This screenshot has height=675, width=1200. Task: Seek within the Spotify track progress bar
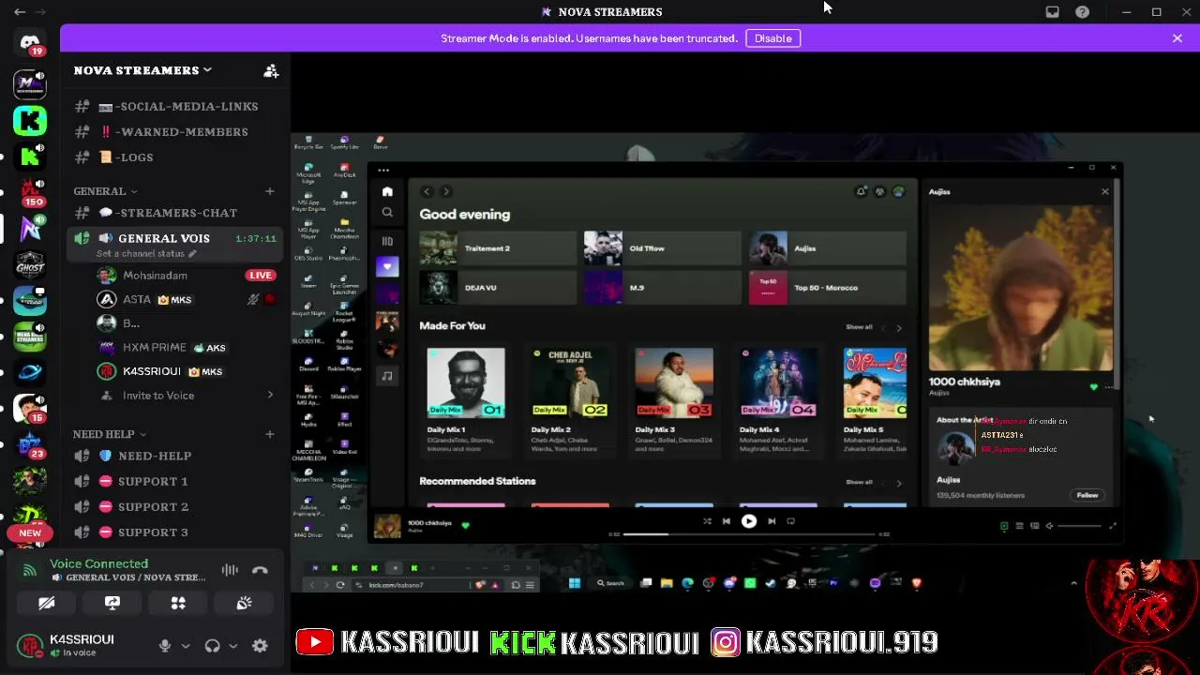(x=748, y=534)
